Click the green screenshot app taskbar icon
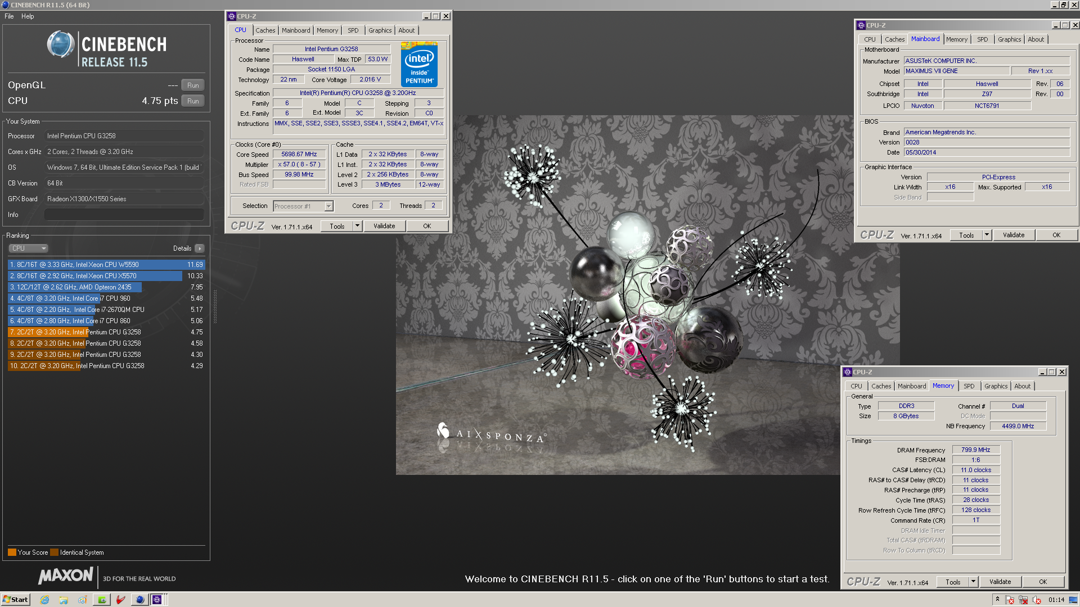The image size is (1080, 607). 102,600
